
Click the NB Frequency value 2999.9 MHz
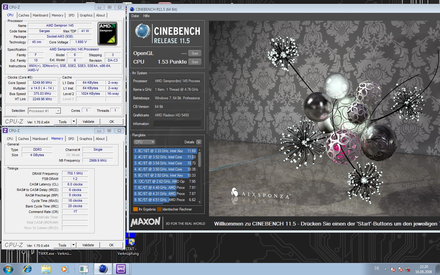(98, 160)
